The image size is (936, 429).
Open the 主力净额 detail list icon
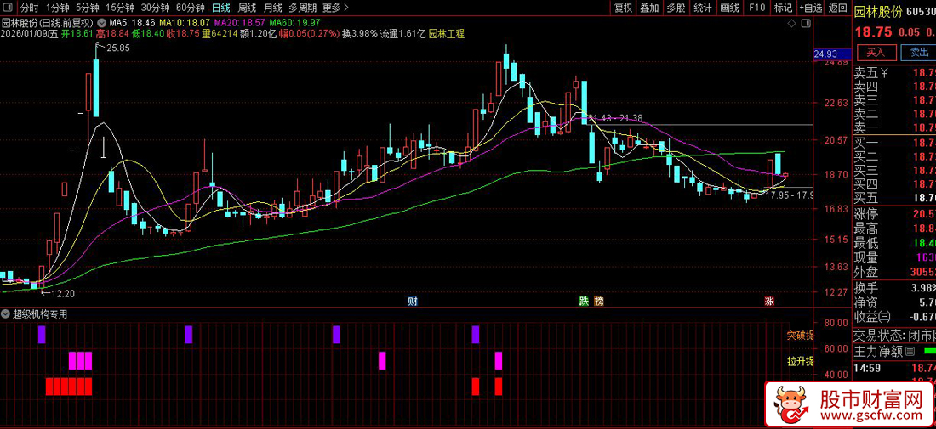910,352
